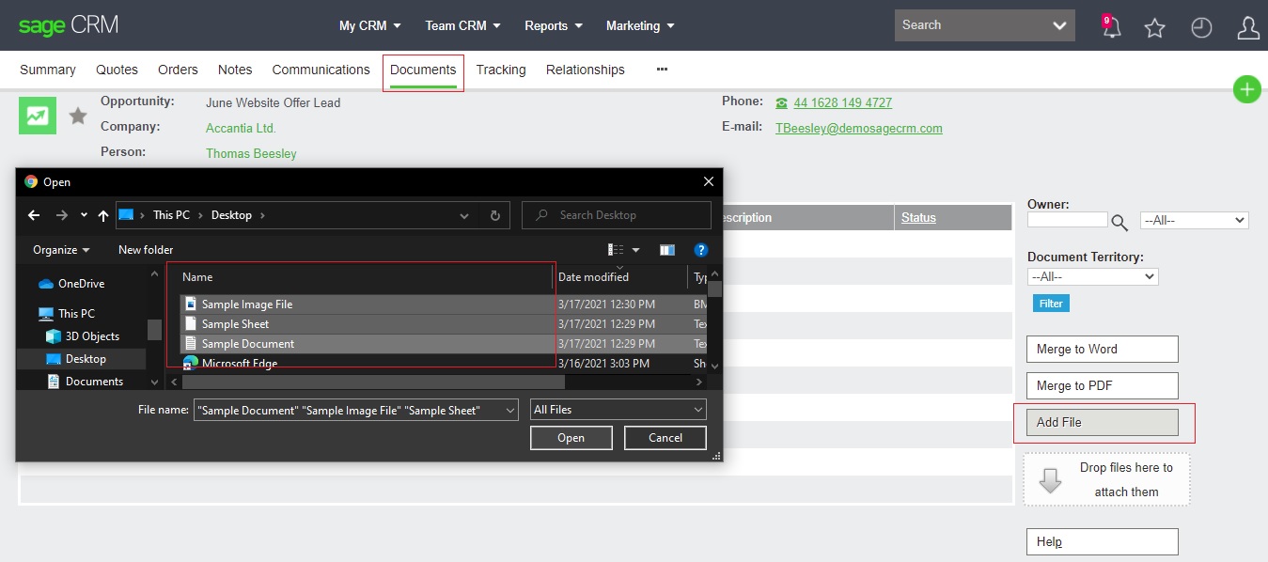Open TBeesley's email link
Image resolution: width=1268 pixels, height=562 pixels.
(x=858, y=128)
